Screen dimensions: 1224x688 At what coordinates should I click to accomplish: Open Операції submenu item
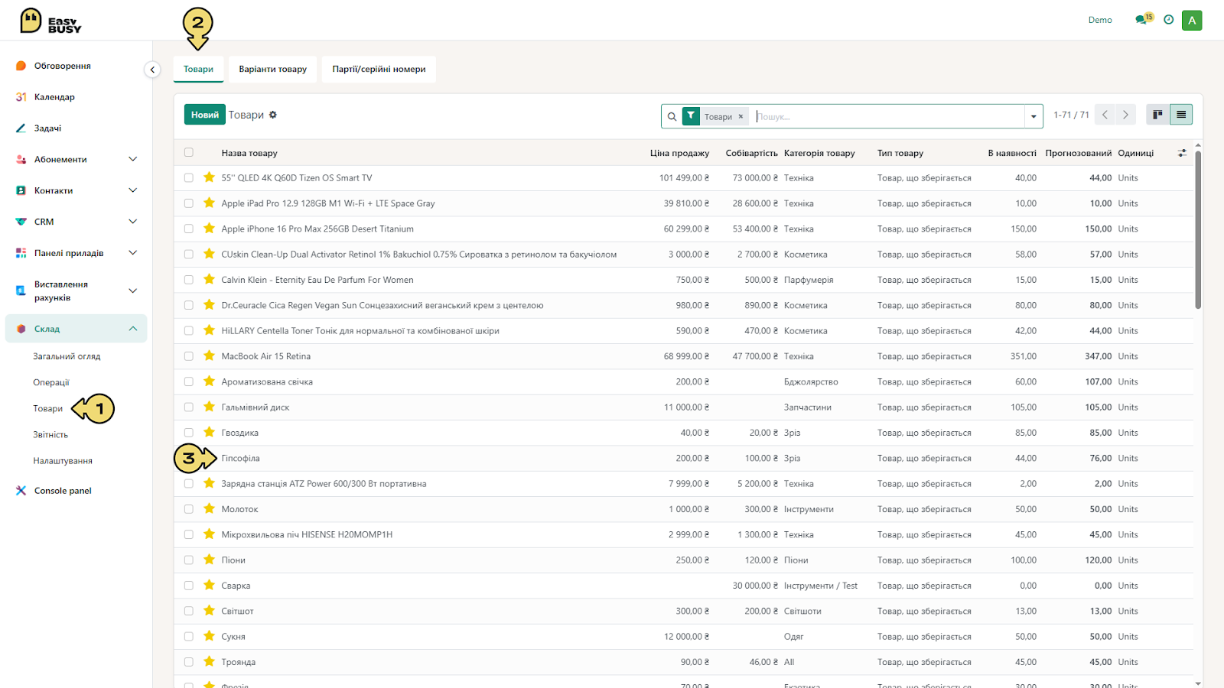coord(51,382)
